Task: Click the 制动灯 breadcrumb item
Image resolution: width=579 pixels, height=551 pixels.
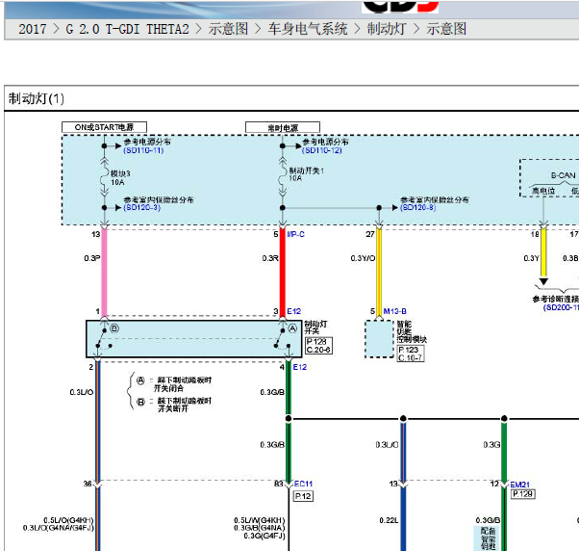Action: [x=387, y=29]
